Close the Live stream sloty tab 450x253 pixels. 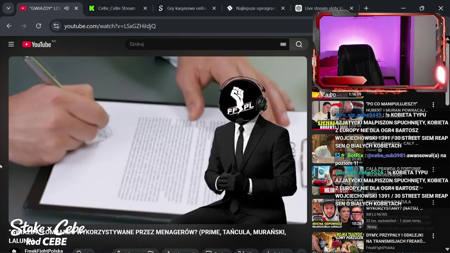click(x=352, y=8)
